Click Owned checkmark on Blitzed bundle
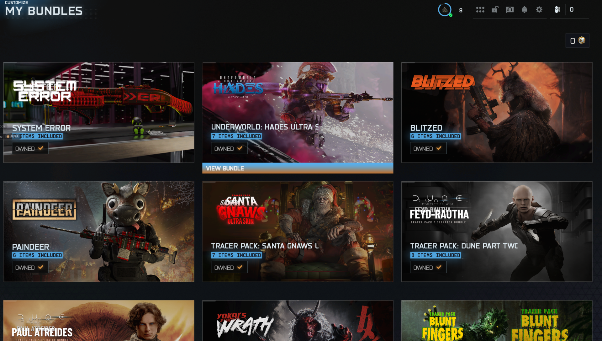Image resolution: width=602 pixels, height=341 pixels. click(439, 148)
